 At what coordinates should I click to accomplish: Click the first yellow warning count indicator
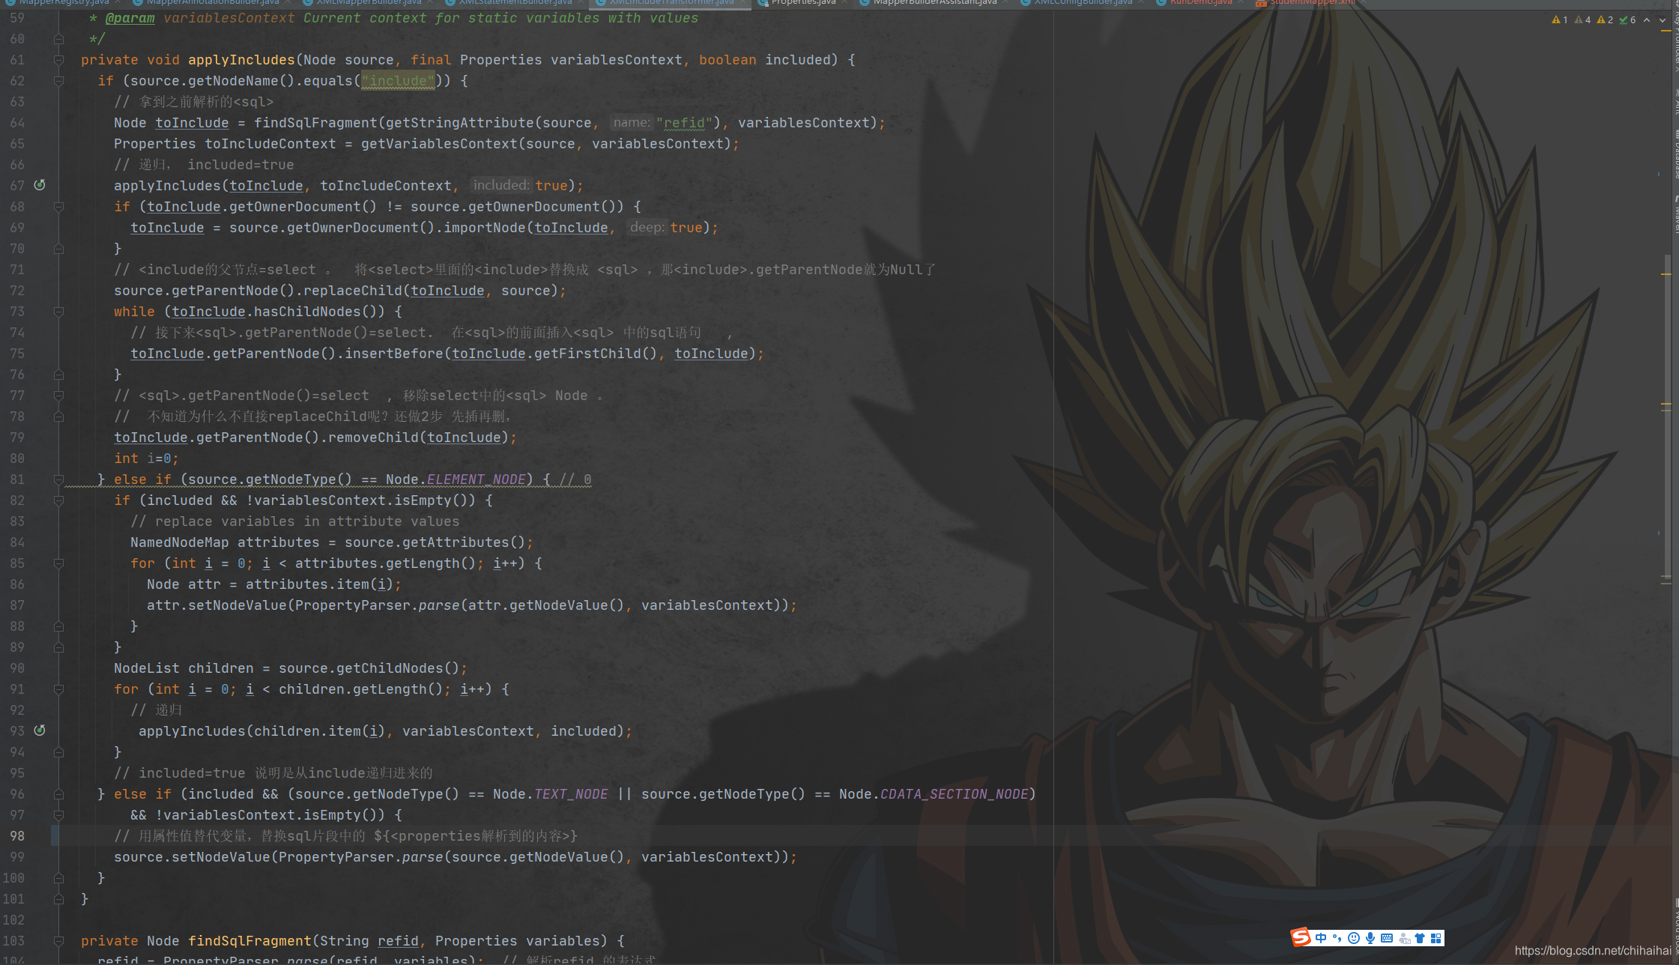(1560, 20)
